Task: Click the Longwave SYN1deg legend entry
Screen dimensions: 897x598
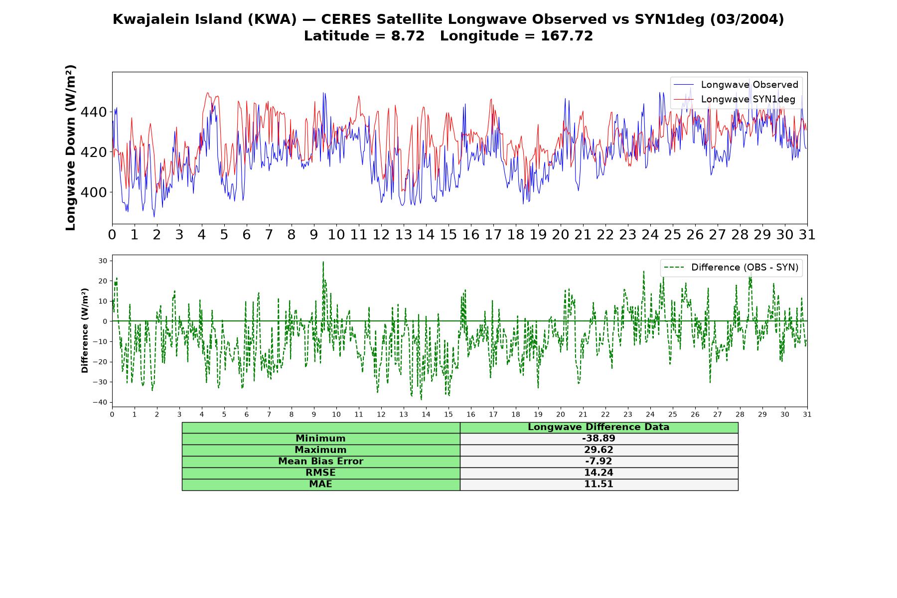Action: (x=748, y=99)
